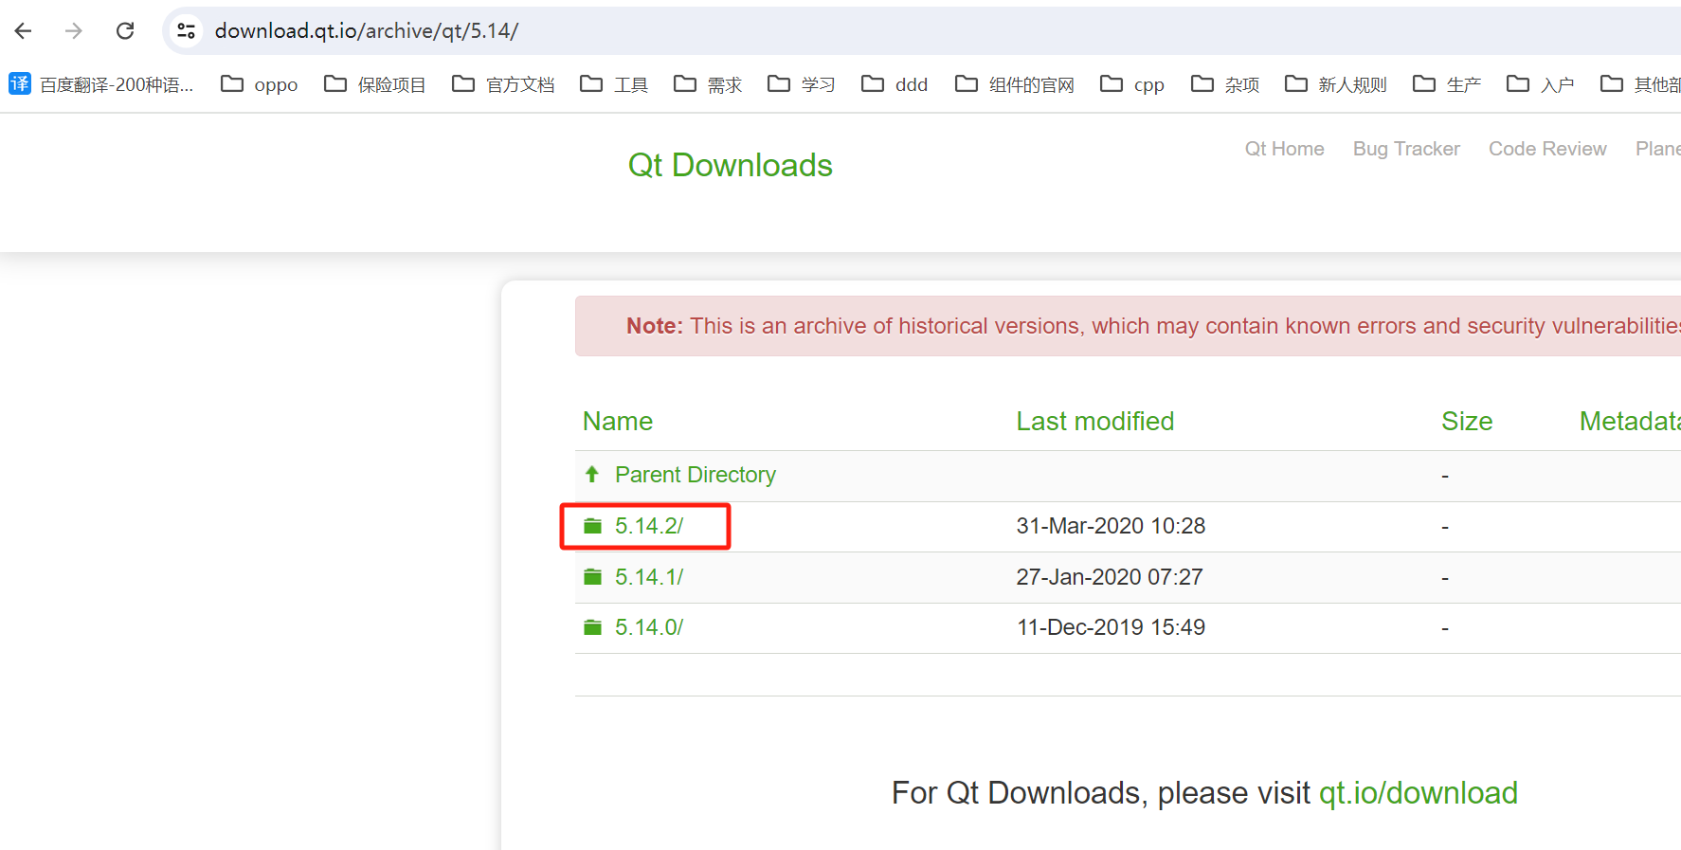Go to Qt Home menu link

tap(1284, 149)
